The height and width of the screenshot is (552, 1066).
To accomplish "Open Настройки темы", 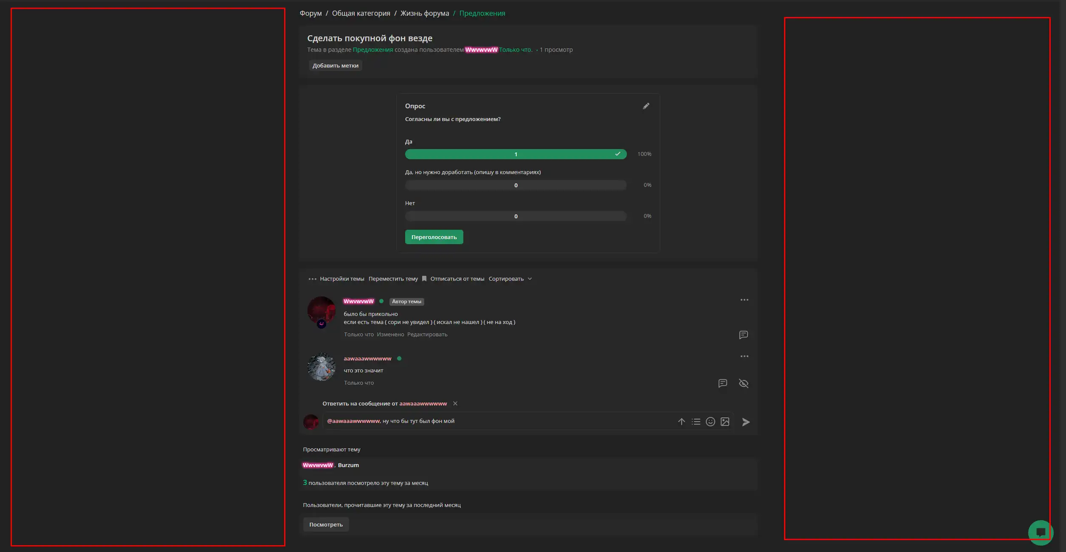I will pos(342,279).
